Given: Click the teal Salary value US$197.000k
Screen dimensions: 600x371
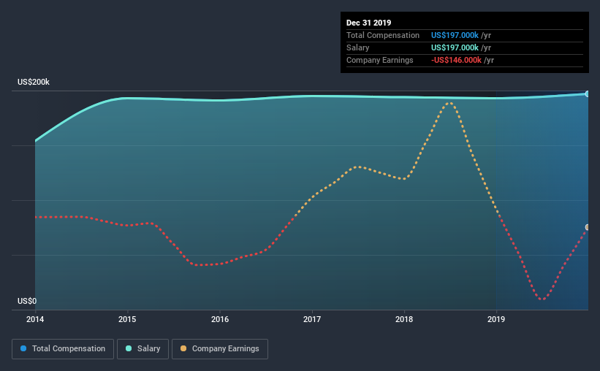Looking at the screenshot, I should (455, 47).
